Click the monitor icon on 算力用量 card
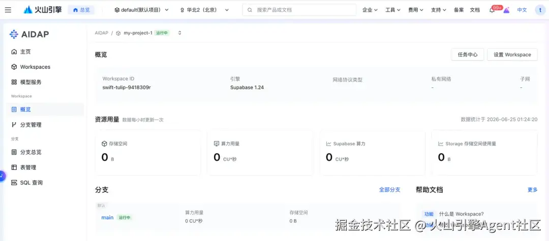 217,143
